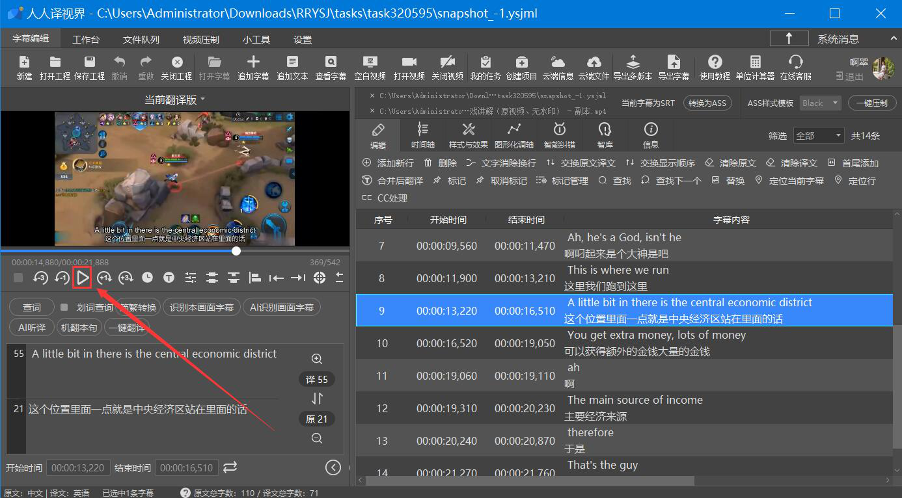Open the 时间轴 tab
This screenshot has height=498, width=902.
tap(423, 135)
